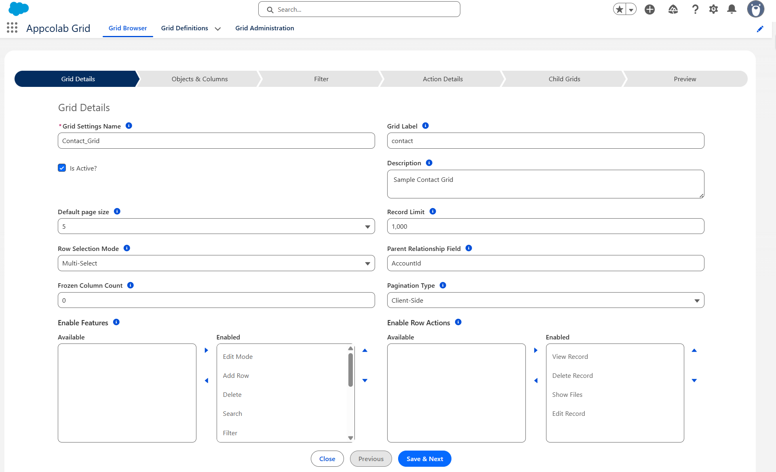Select View Record in Enabled row actions
The height and width of the screenshot is (472, 776).
click(x=615, y=356)
